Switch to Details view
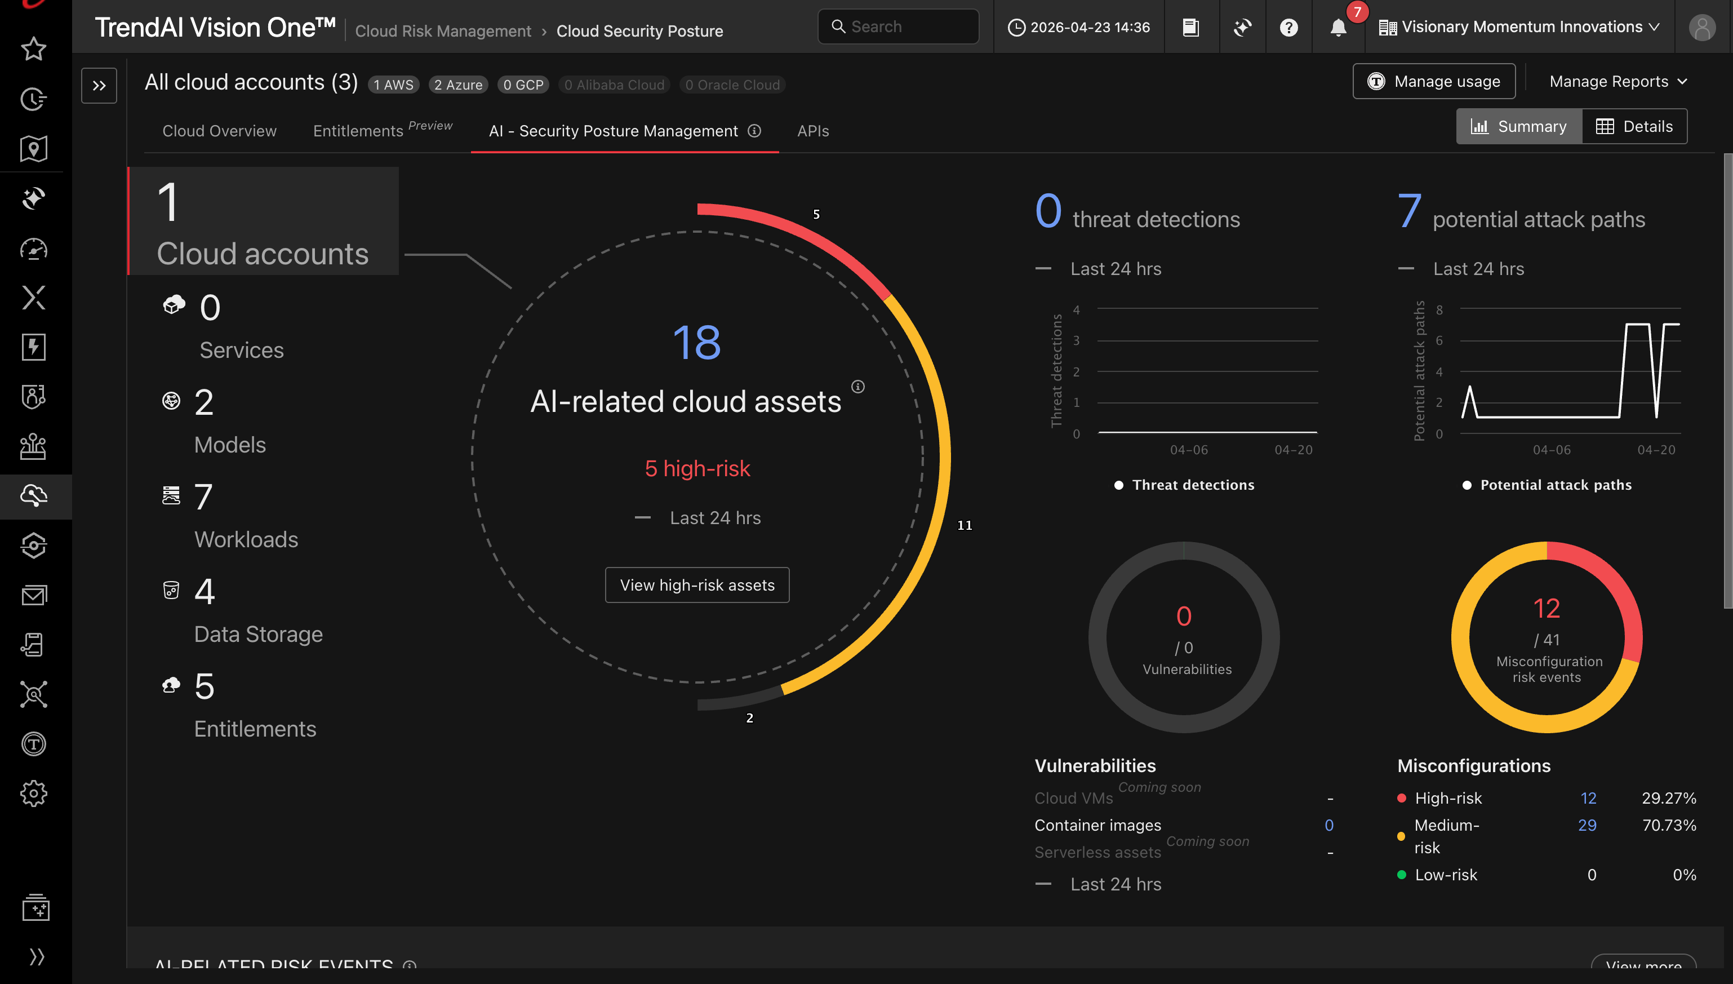 [1634, 126]
